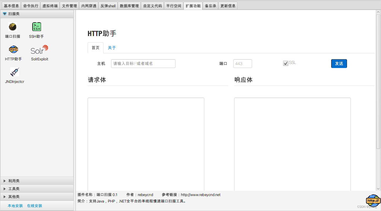Switch to the 数据库管理 tab
381x211 pixels.
pyautogui.click(x=129, y=6)
